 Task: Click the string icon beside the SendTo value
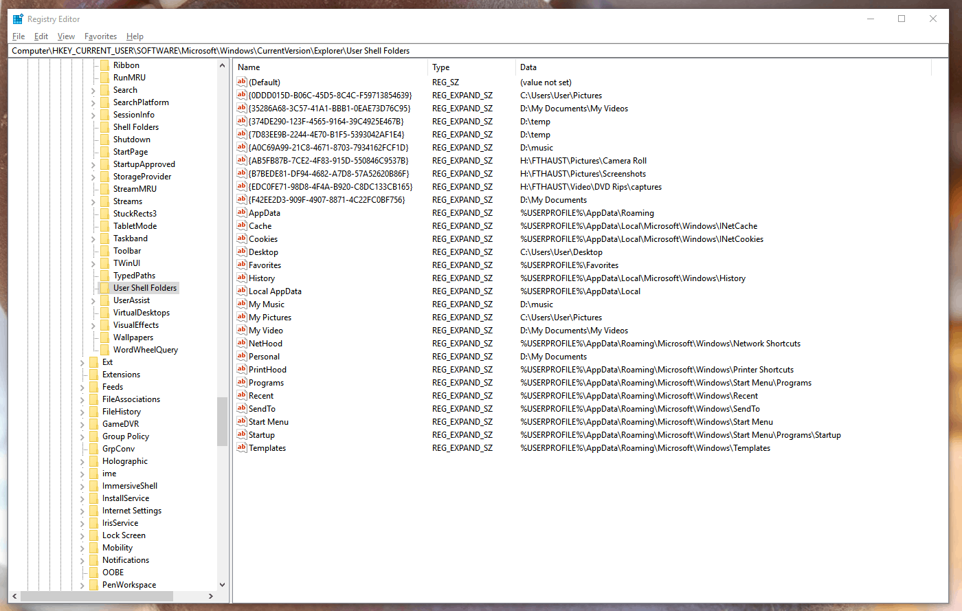241,408
